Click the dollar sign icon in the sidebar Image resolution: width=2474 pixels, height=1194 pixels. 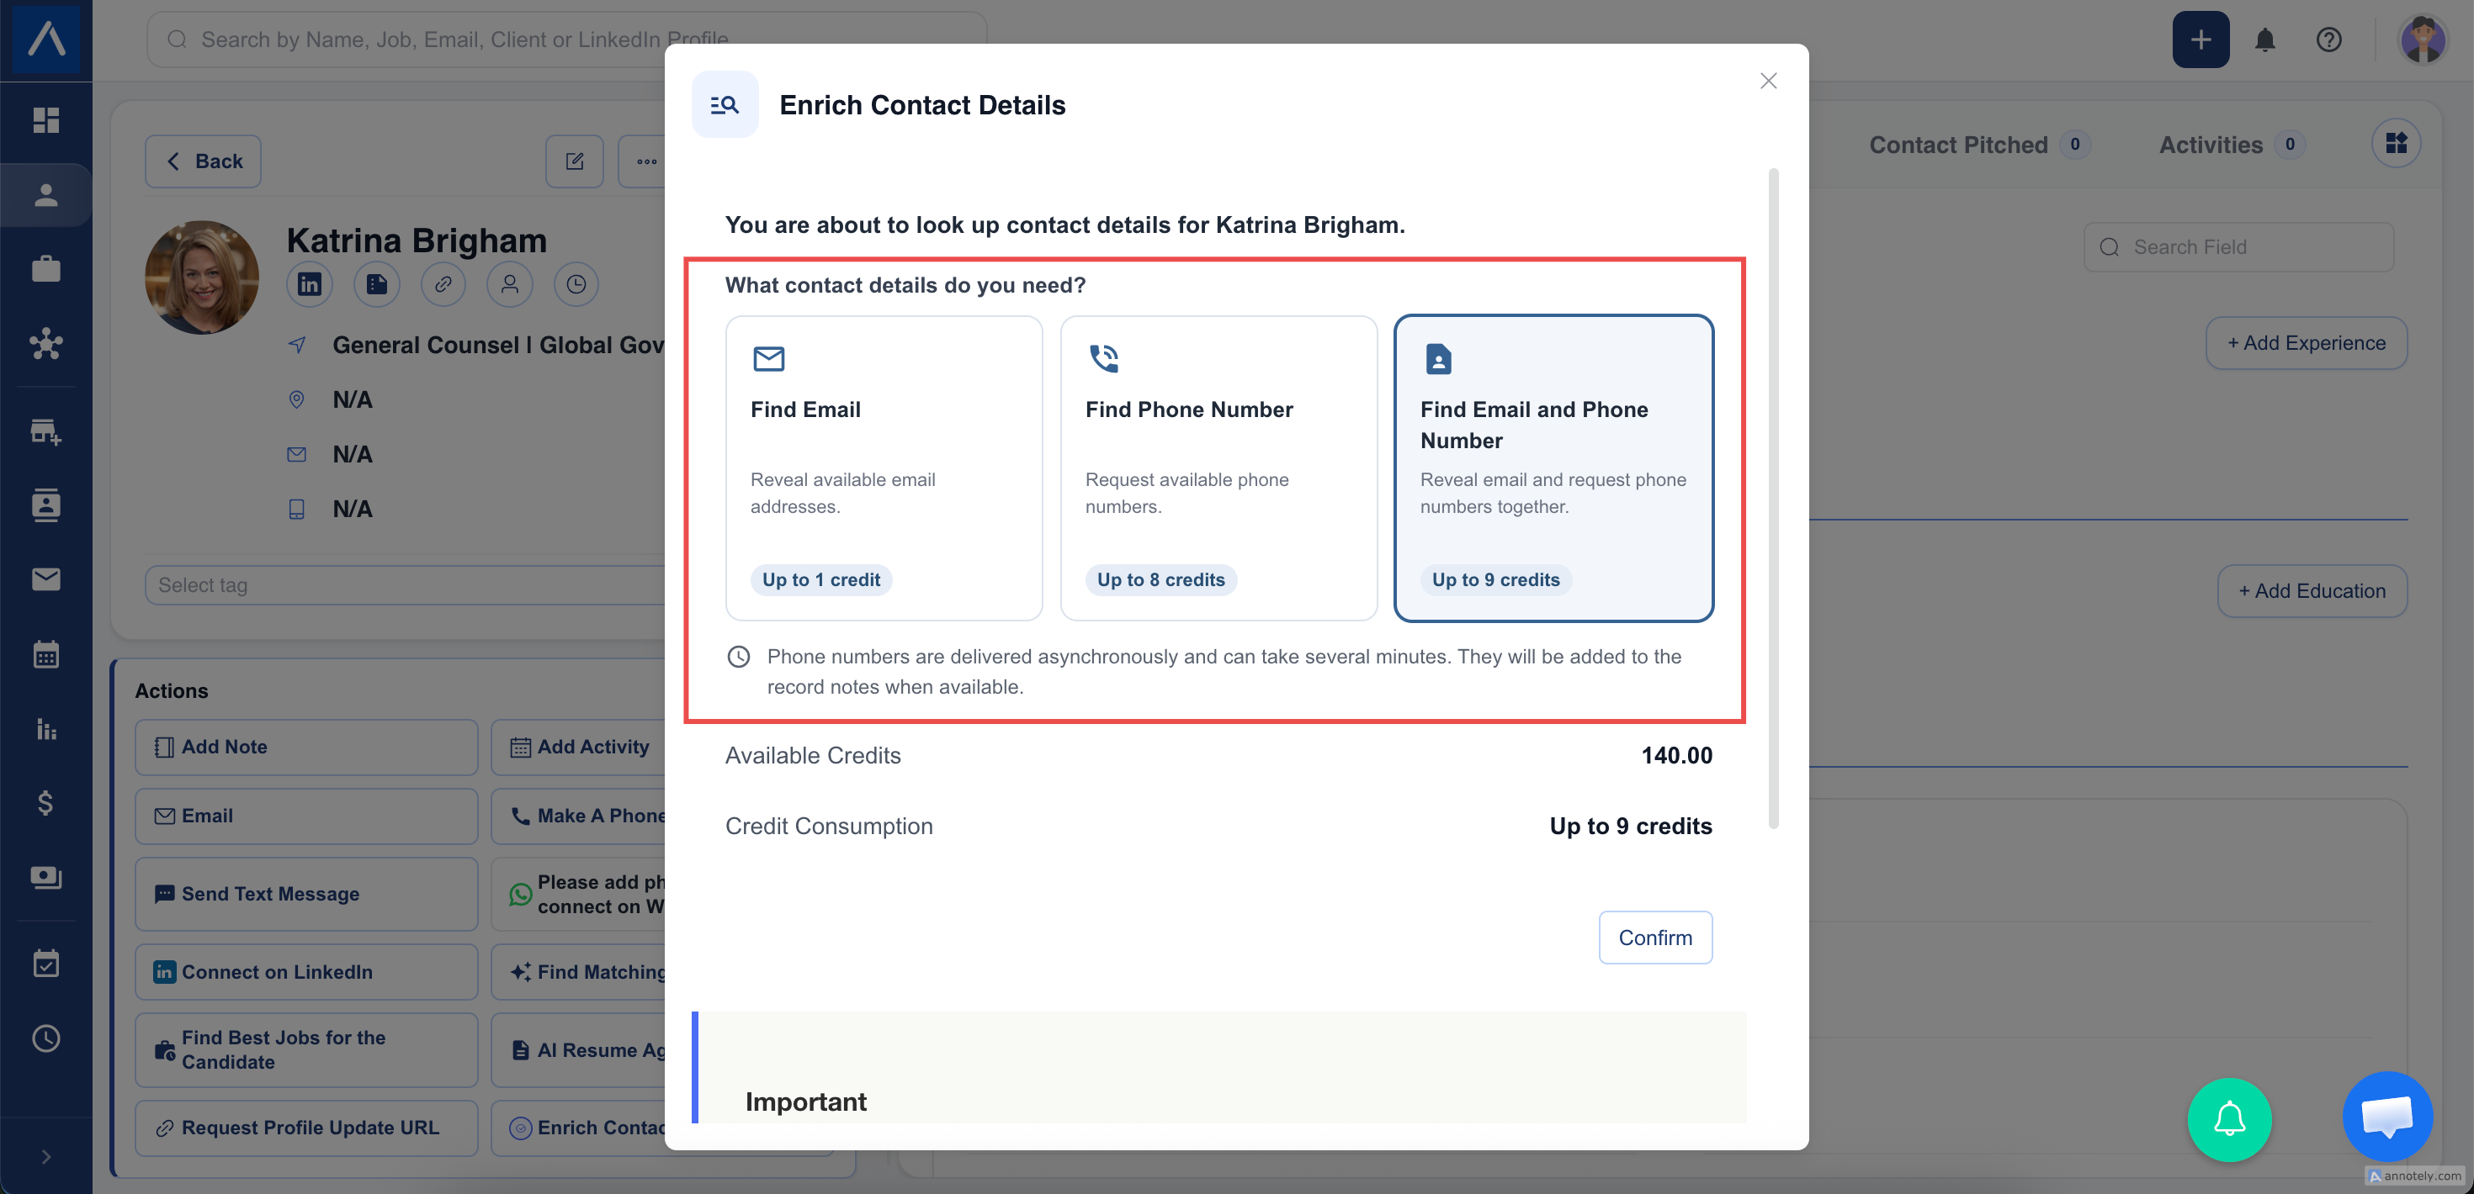click(x=46, y=801)
